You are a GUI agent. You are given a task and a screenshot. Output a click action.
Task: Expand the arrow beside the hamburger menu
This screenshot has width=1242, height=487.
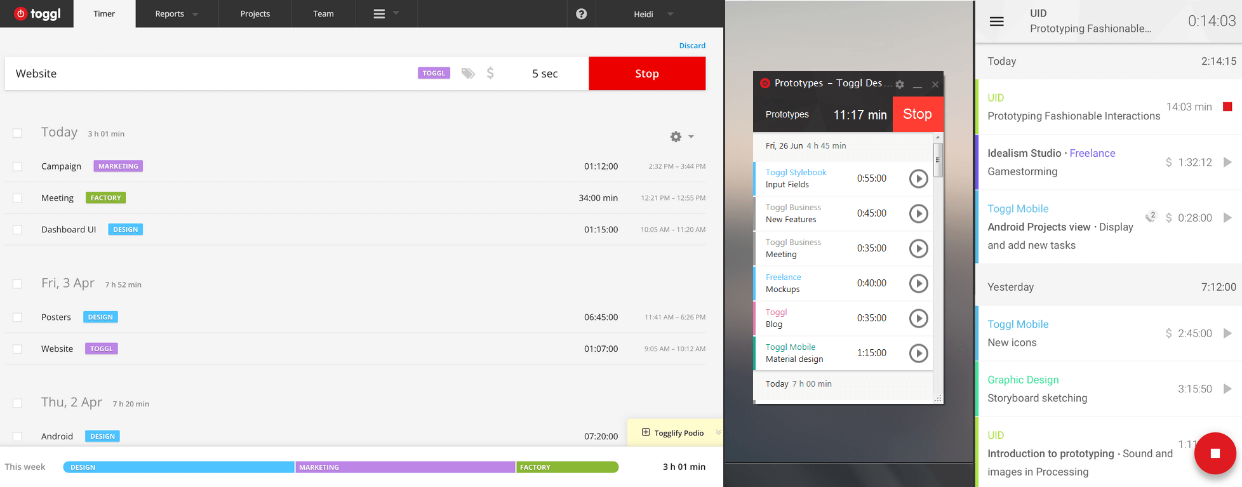pyautogui.click(x=396, y=13)
